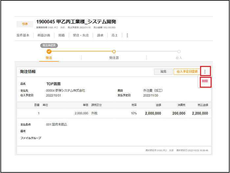Open the 利益計画 tab
The width and height of the screenshot is (230, 173).
(44, 35)
